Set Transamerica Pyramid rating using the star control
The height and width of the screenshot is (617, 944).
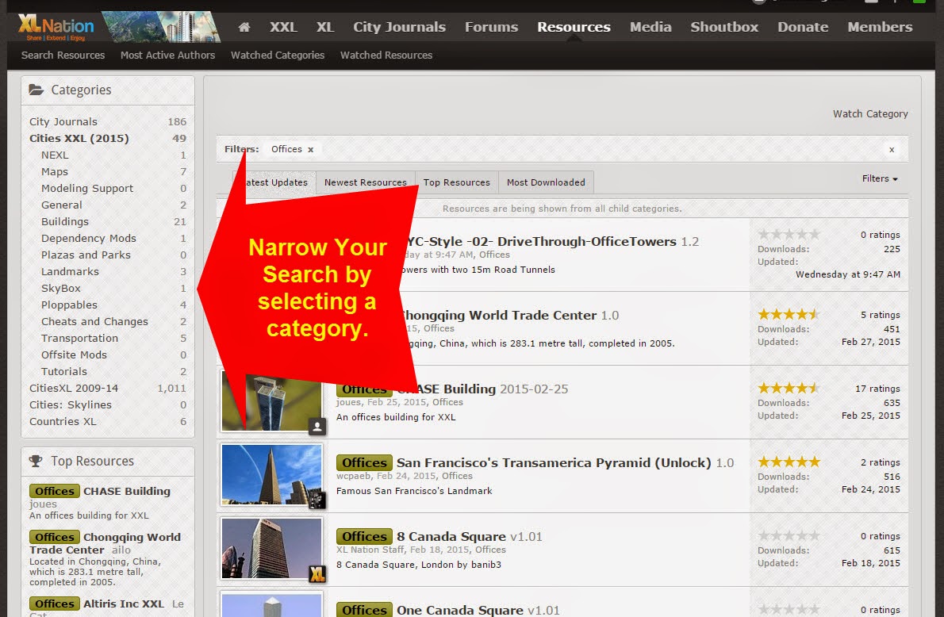click(789, 461)
